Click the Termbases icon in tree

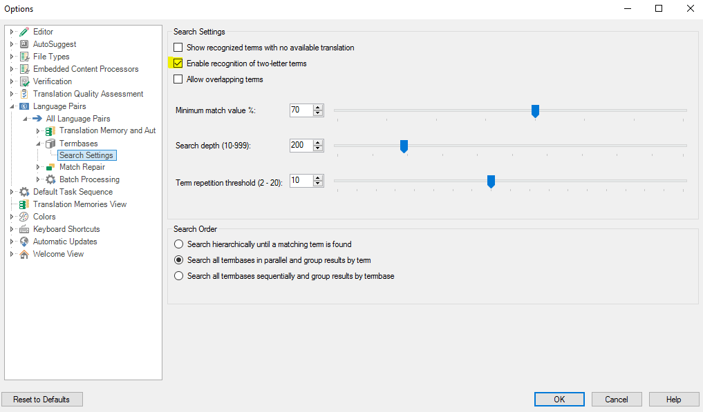pyautogui.click(x=50, y=144)
